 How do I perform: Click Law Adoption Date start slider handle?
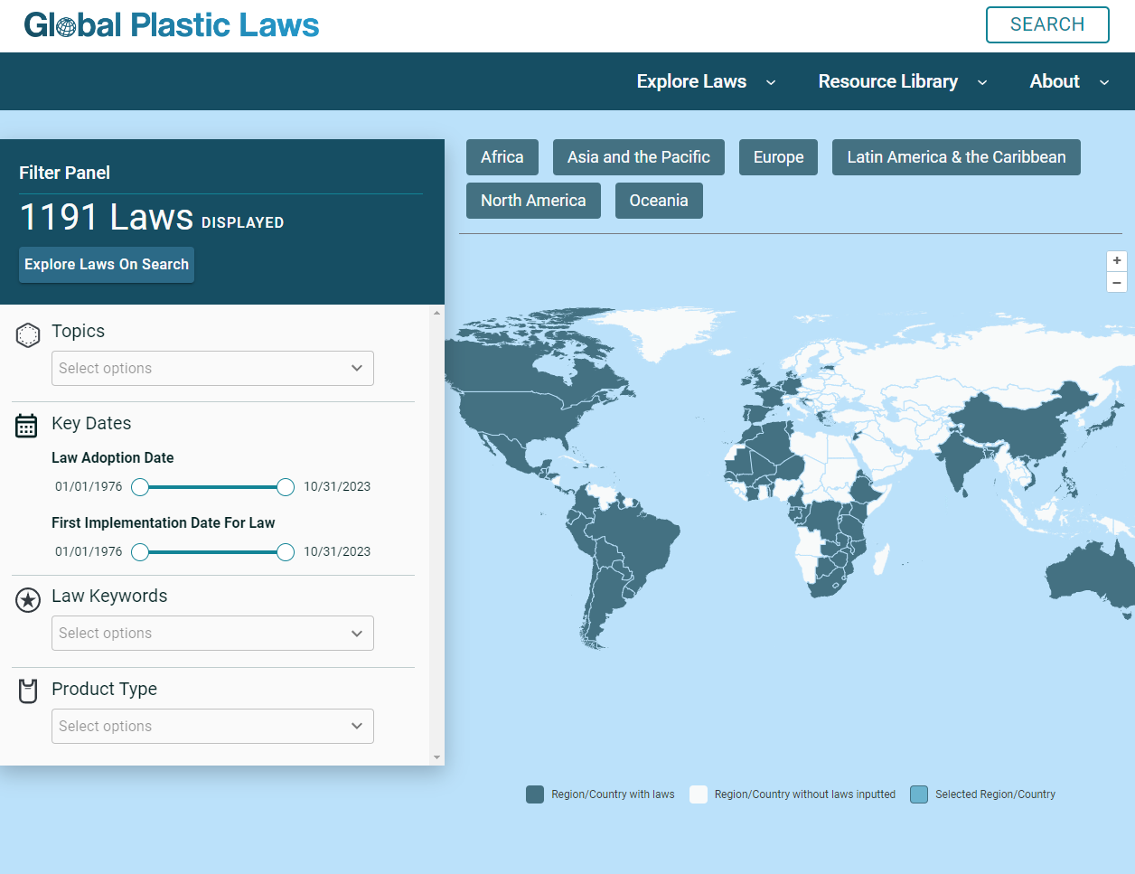[x=140, y=487]
